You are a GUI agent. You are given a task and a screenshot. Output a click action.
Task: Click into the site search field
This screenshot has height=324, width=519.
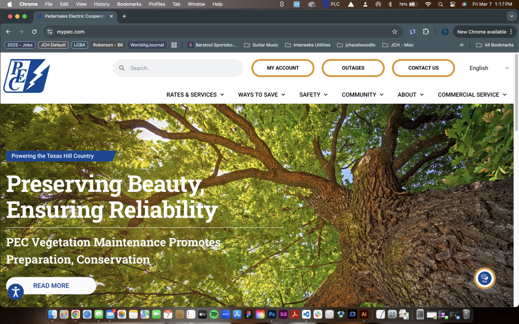pos(182,68)
